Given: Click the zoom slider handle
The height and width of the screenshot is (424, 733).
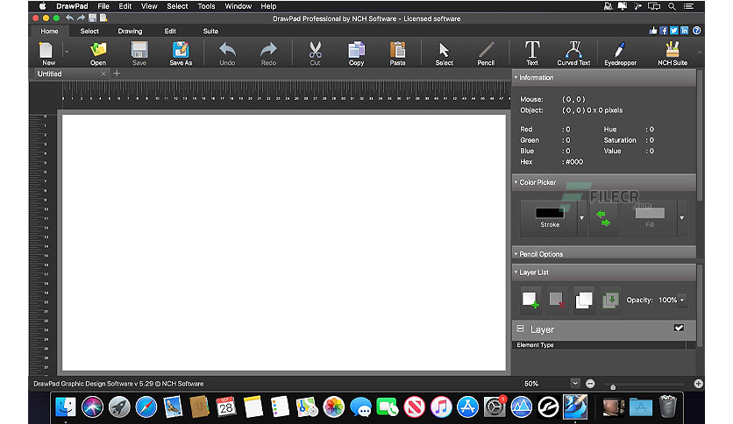Looking at the screenshot, I should point(613,386).
